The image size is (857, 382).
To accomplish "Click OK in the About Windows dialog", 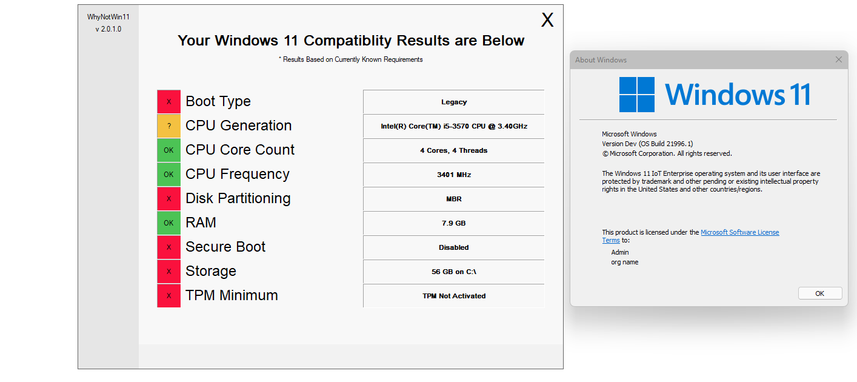I will click(820, 293).
